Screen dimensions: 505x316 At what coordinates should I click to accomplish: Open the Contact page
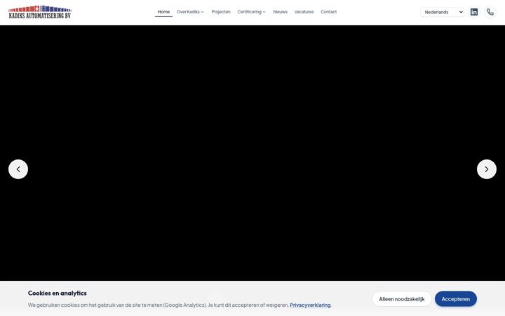pyautogui.click(x=328, y=12)
